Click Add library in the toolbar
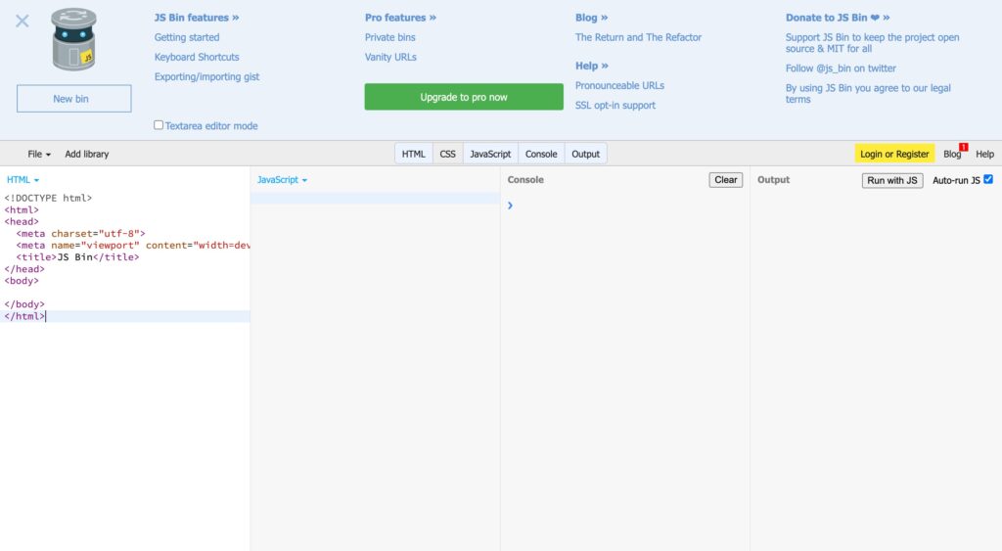Viewport: 1002px width, 551px height. click(x=87, y=154)
